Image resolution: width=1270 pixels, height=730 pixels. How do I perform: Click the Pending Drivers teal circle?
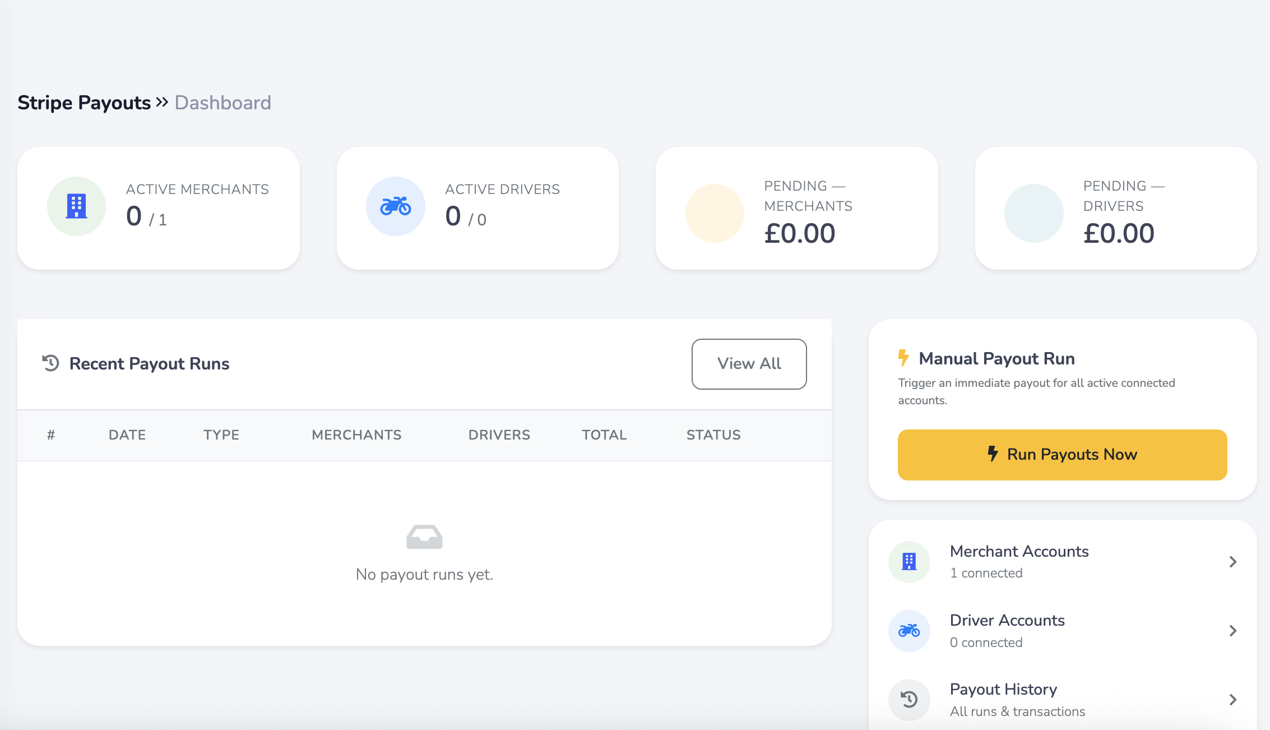coord(1033,213)
